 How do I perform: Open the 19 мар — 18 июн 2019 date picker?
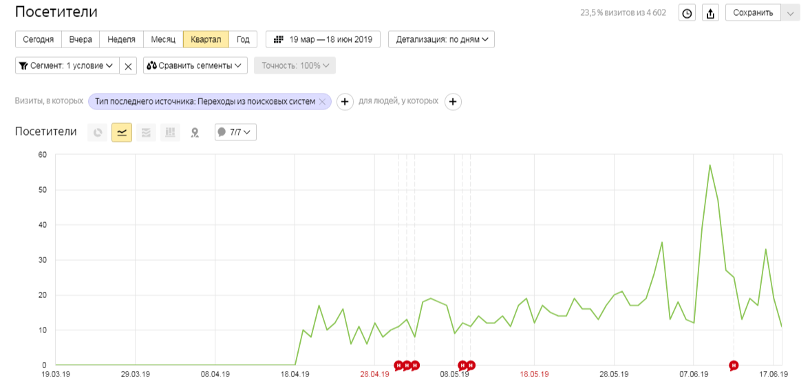point(323,39)
